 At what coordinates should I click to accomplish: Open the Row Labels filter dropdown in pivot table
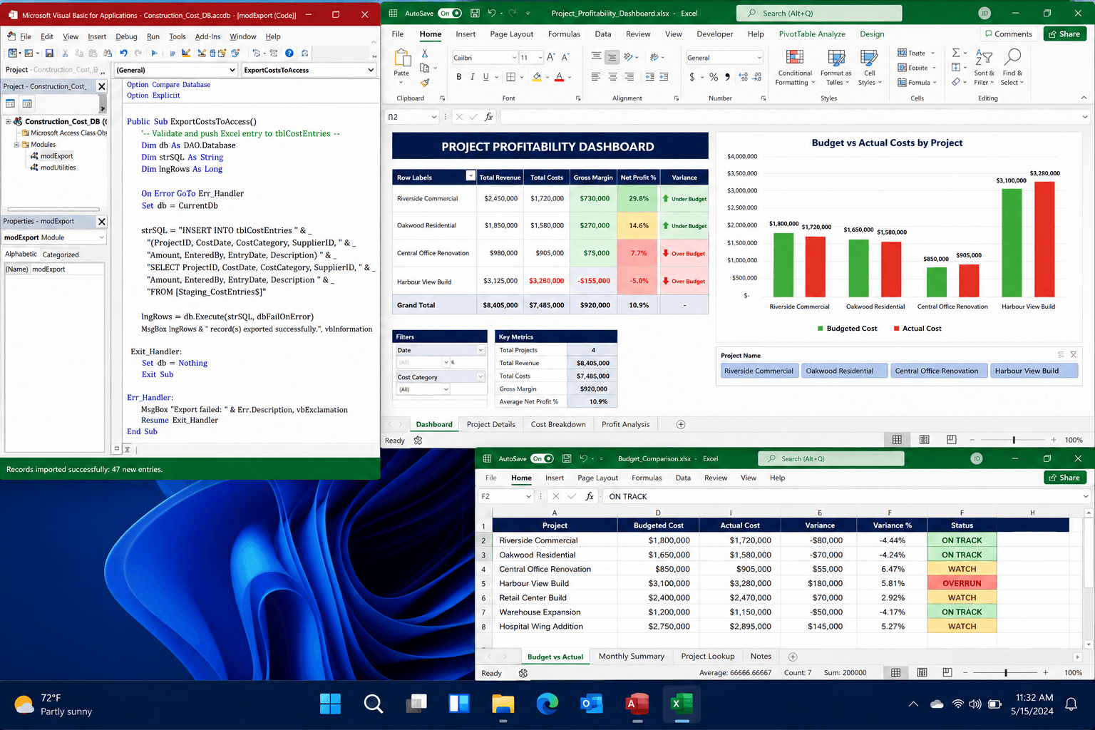[x=471, y=175]
